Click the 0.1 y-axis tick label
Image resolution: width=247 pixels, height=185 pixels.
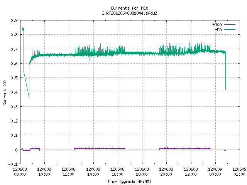point(14,135)
